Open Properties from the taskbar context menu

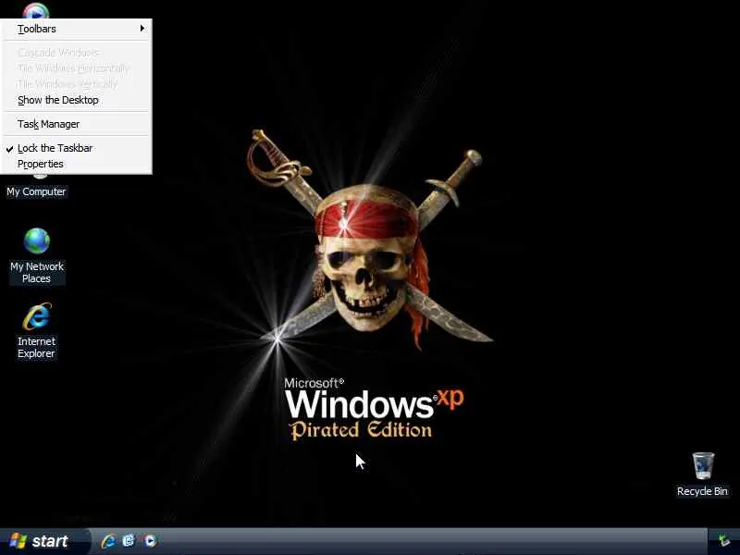coord(77,164)
